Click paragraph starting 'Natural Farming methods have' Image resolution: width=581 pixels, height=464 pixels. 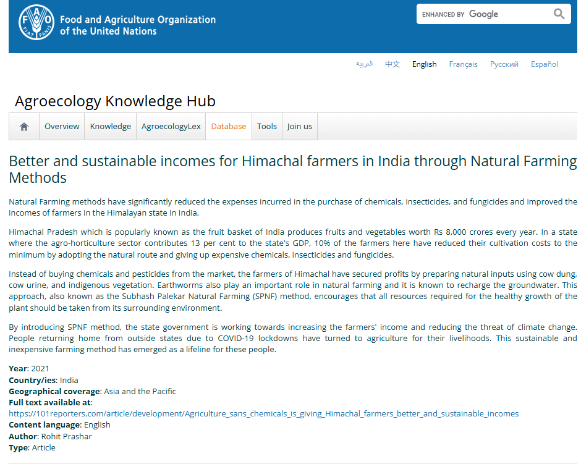click(293, 207)
